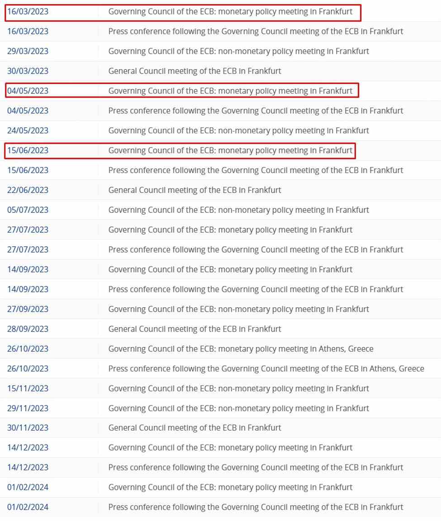Select the 28/09/2023 date link

pyautogui.click(x=28, y=329)
